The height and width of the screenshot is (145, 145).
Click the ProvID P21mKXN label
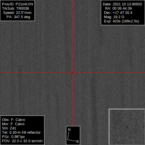tap(18, 4)
